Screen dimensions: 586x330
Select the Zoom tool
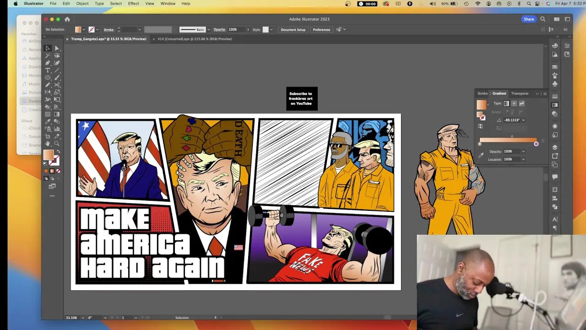[x=57, y=143]
